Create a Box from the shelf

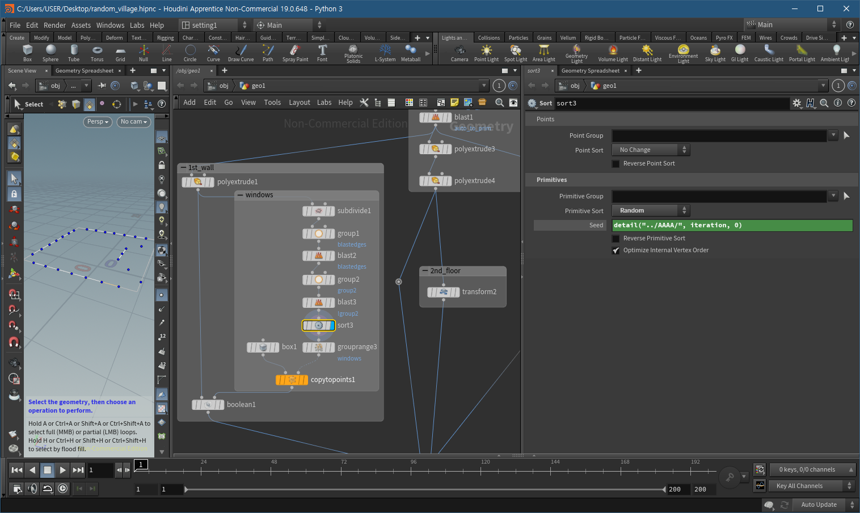point(27,53)
